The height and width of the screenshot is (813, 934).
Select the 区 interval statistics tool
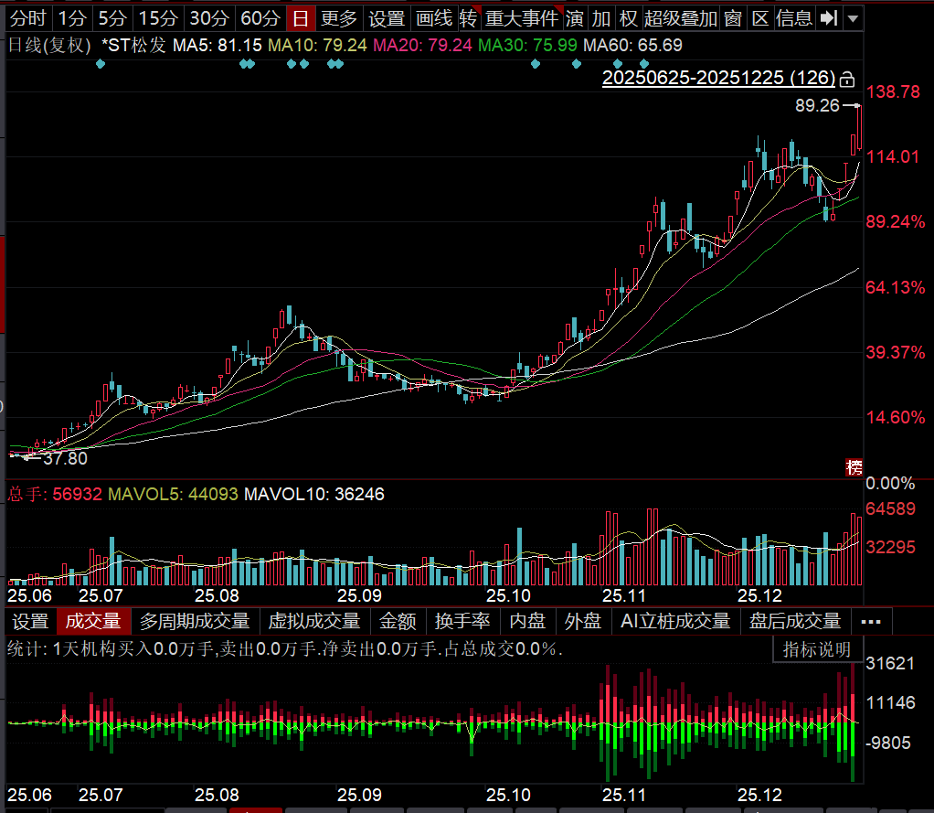[x=759, y=18]
